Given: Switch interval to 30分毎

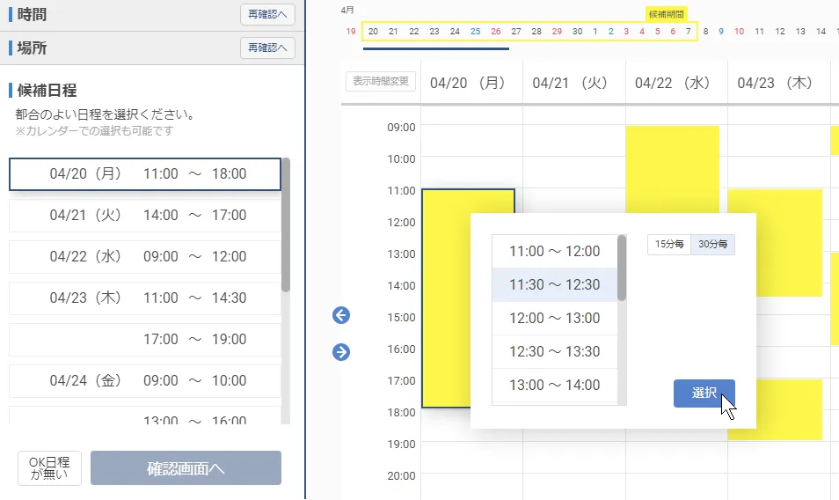Looking at the screenshot, I should pyautogui.click(x=712, y=245).
